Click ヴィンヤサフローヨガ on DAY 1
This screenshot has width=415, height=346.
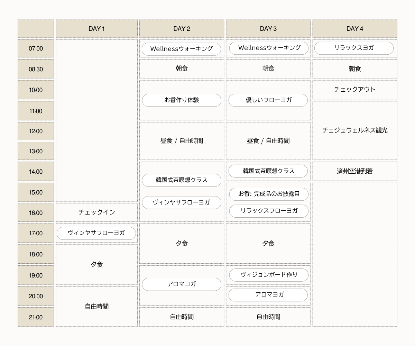coord(96,233)
